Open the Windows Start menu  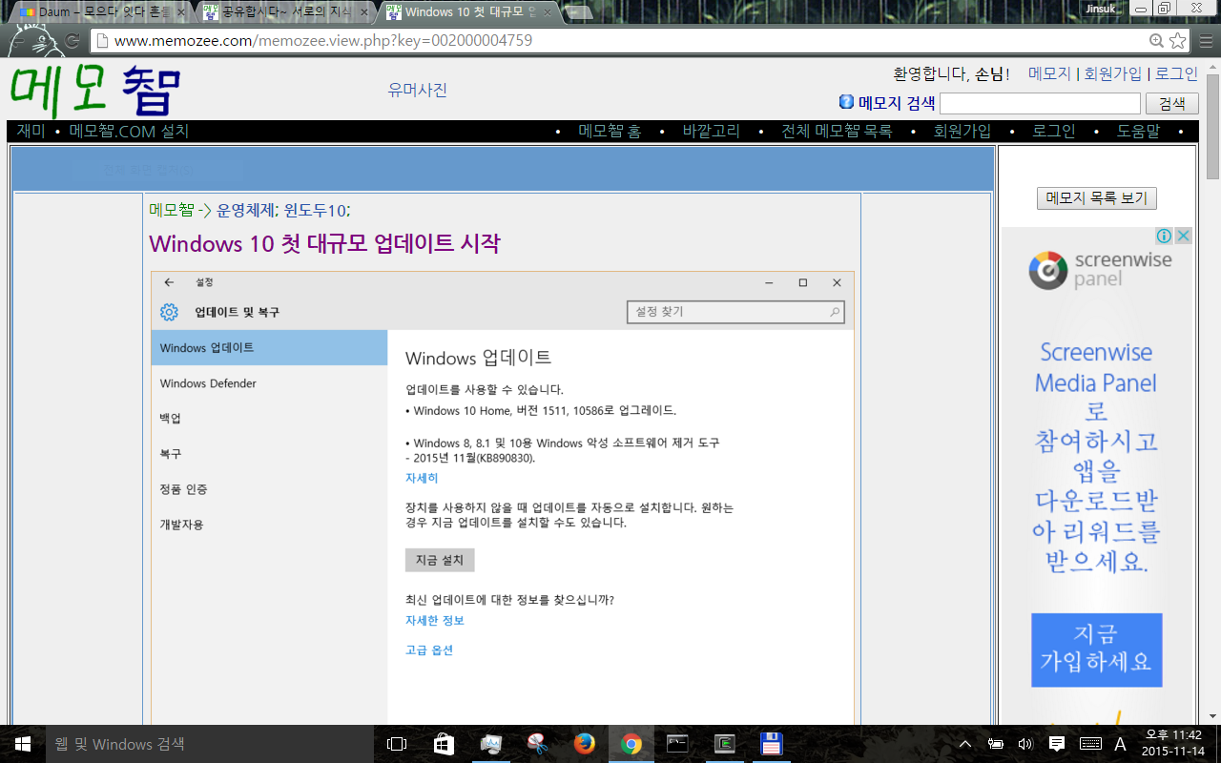[x=23, y=744]
